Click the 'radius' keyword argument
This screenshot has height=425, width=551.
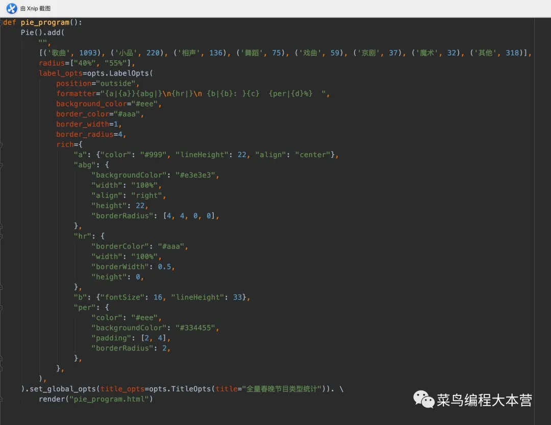52,63
